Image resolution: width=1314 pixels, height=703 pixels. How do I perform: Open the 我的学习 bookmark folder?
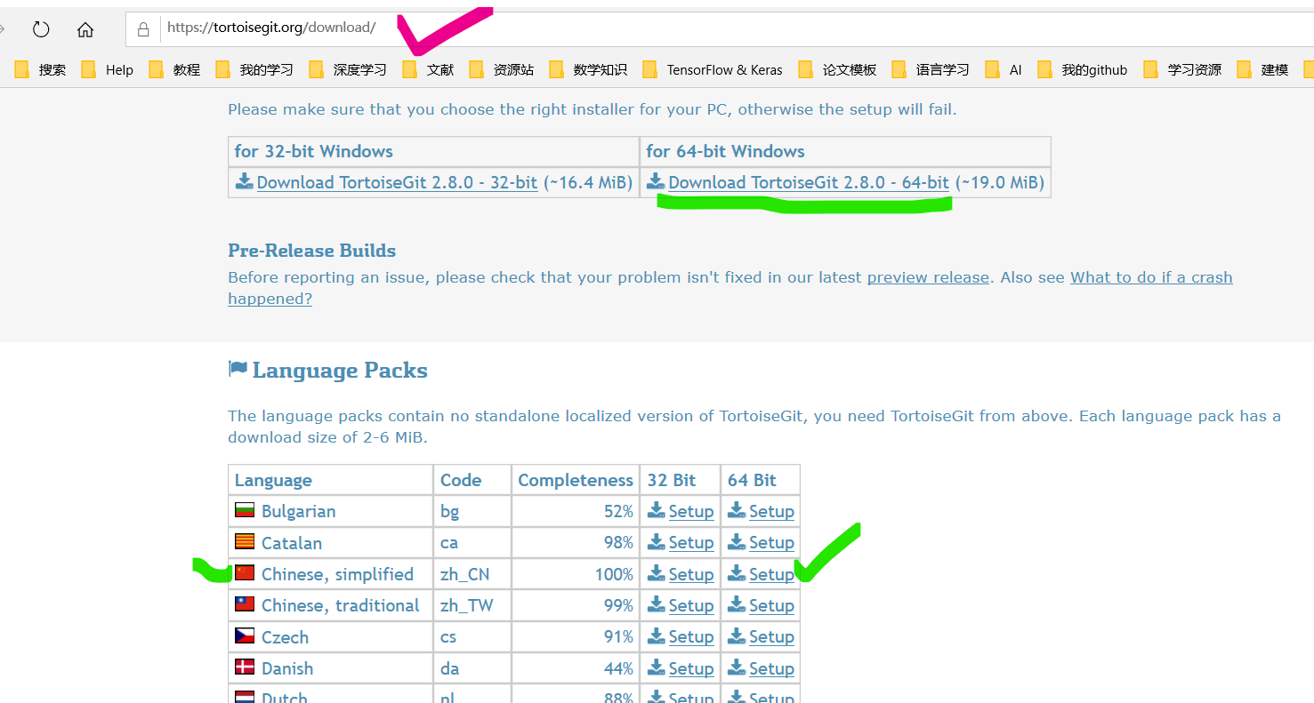pyautogui.click(x=255, y=69)
